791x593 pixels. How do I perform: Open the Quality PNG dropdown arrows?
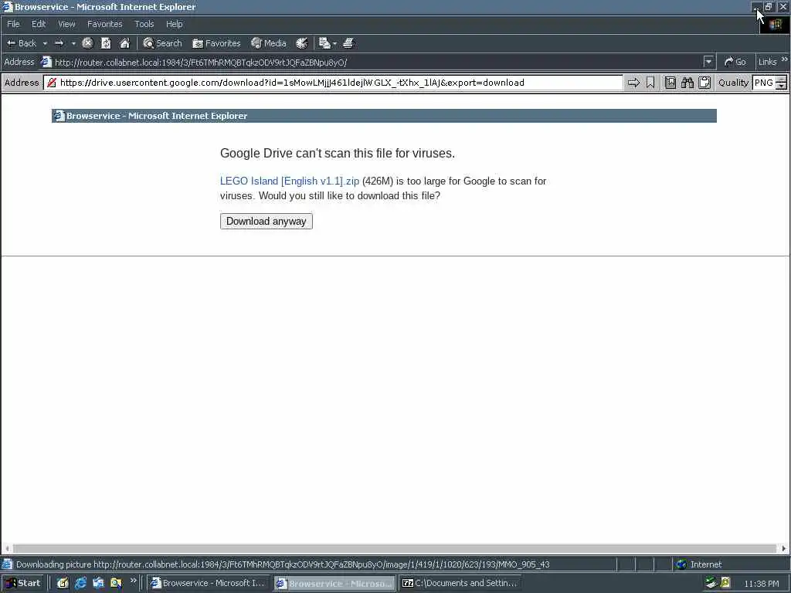tap(782, 83)
